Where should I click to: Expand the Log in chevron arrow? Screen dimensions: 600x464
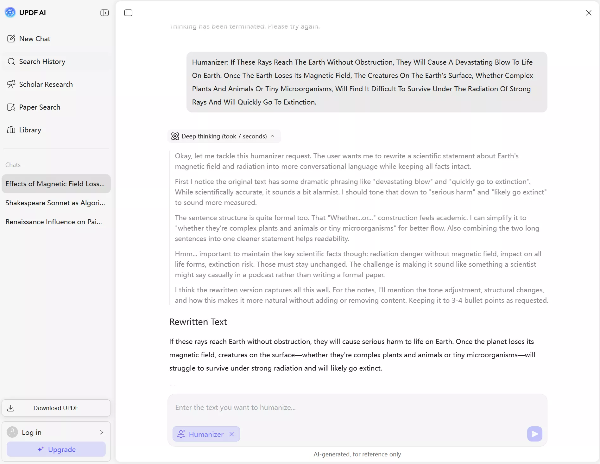101,432
